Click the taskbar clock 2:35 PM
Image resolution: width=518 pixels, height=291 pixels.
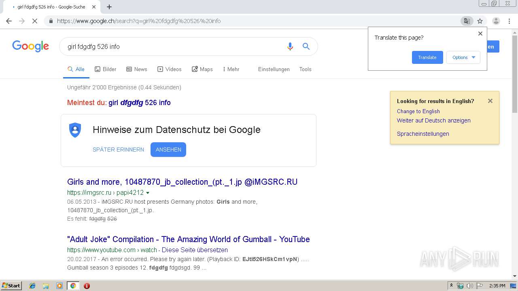[x=497, y=286]
